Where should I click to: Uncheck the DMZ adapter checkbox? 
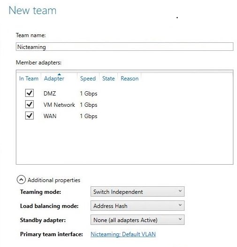(x=30, y=93)
